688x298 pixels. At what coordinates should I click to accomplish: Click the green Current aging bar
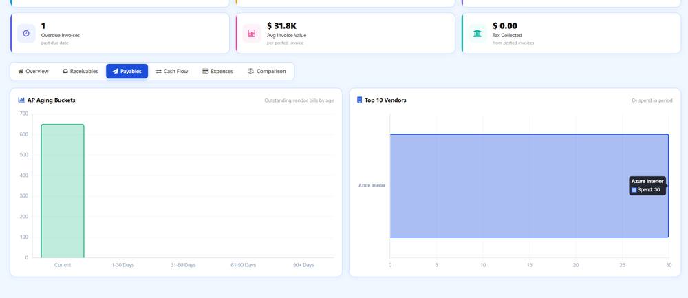[x=63, y=191]
